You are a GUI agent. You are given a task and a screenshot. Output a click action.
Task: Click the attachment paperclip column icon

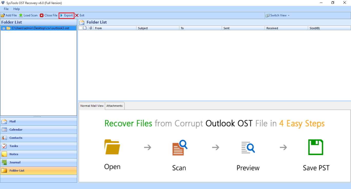[91, 28]
